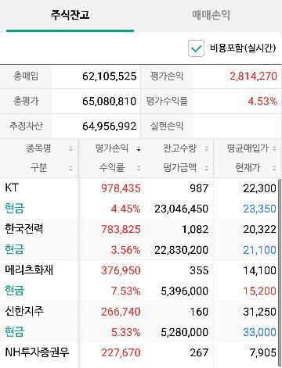The height and width of the screenshot is (368, 282).
Task: Open the 신한지주 holding entry
Action: [139, 322]
